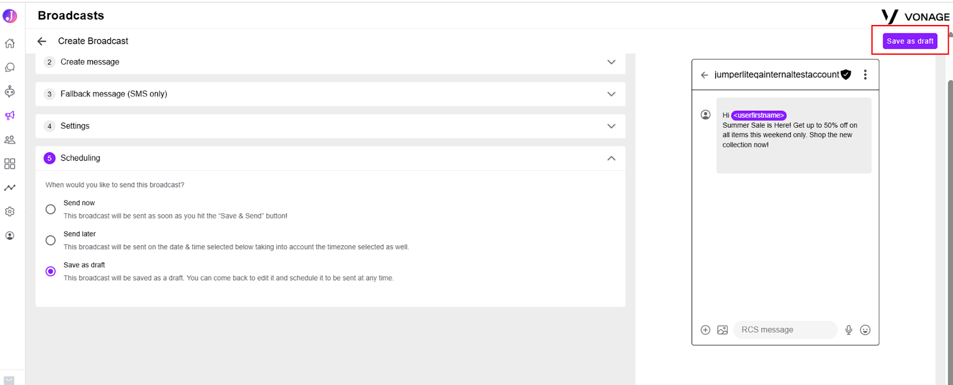Open the Settings step 4 header
953x385 pixels.
point(331,126)
